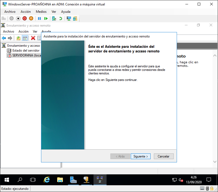Click the green Resume/Reset VM icon
The height and width of the screenshot is (192, 218).
[x=46, y=18]
